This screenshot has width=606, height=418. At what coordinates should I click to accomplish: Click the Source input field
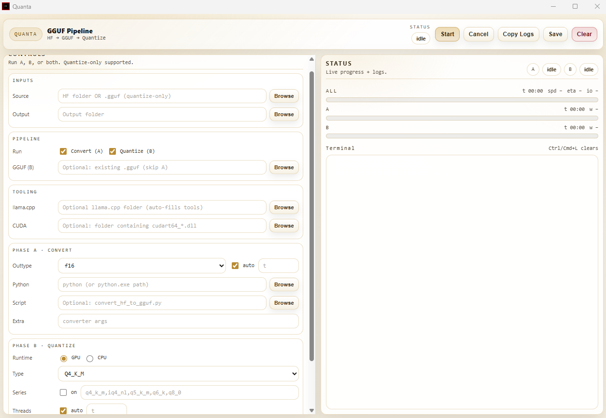click(x=162, y=96)
